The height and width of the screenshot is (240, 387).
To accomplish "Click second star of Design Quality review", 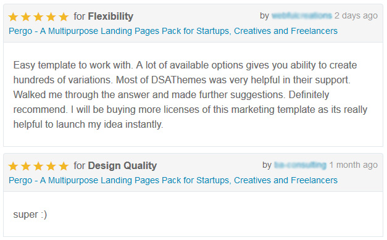I will (26, 166).
